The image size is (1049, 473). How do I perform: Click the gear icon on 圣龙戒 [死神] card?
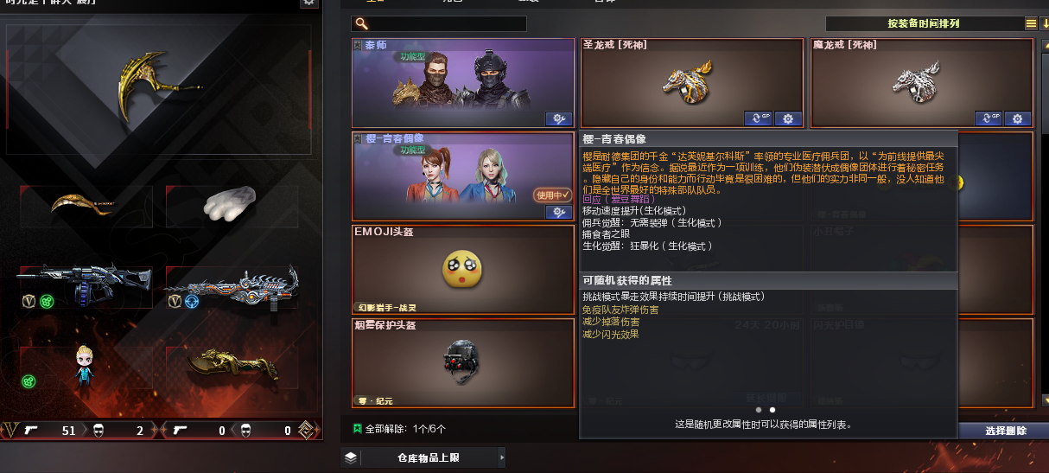(x=788, y=118)
